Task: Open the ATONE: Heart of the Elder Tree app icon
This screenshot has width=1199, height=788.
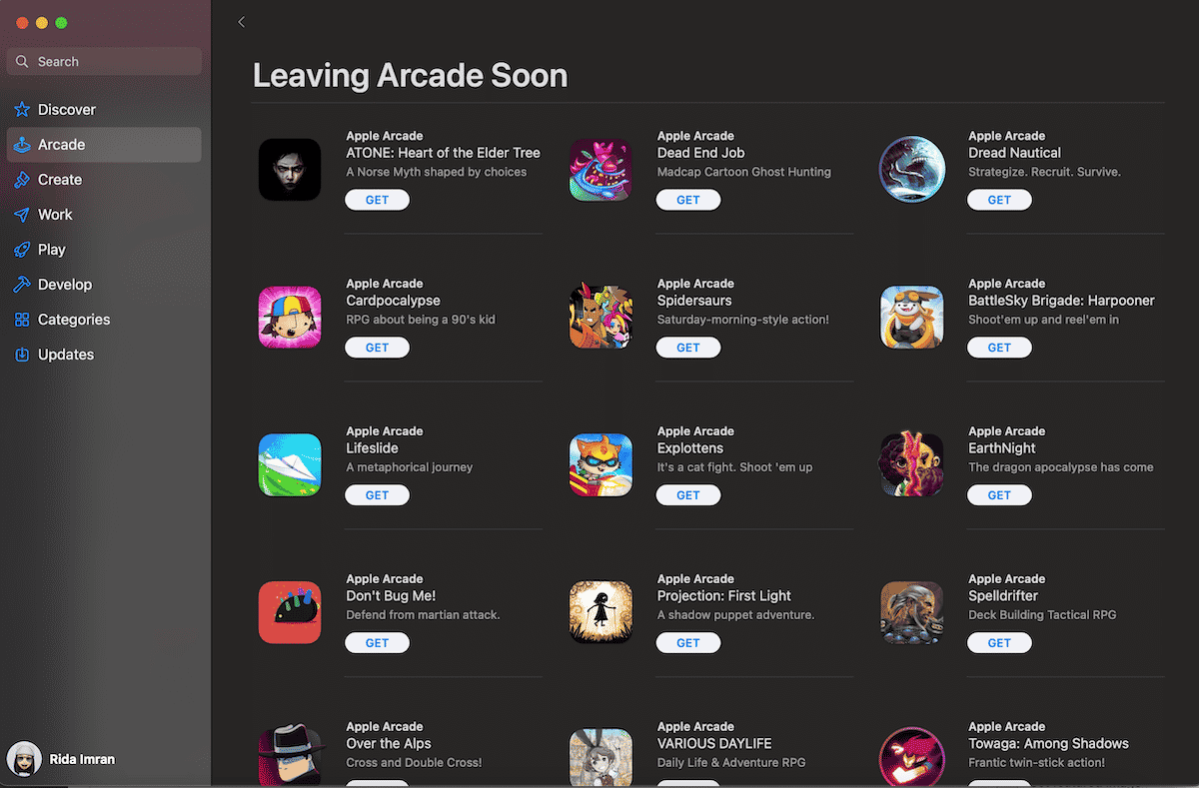Action: pyautogui.click(x=290, y=170)
